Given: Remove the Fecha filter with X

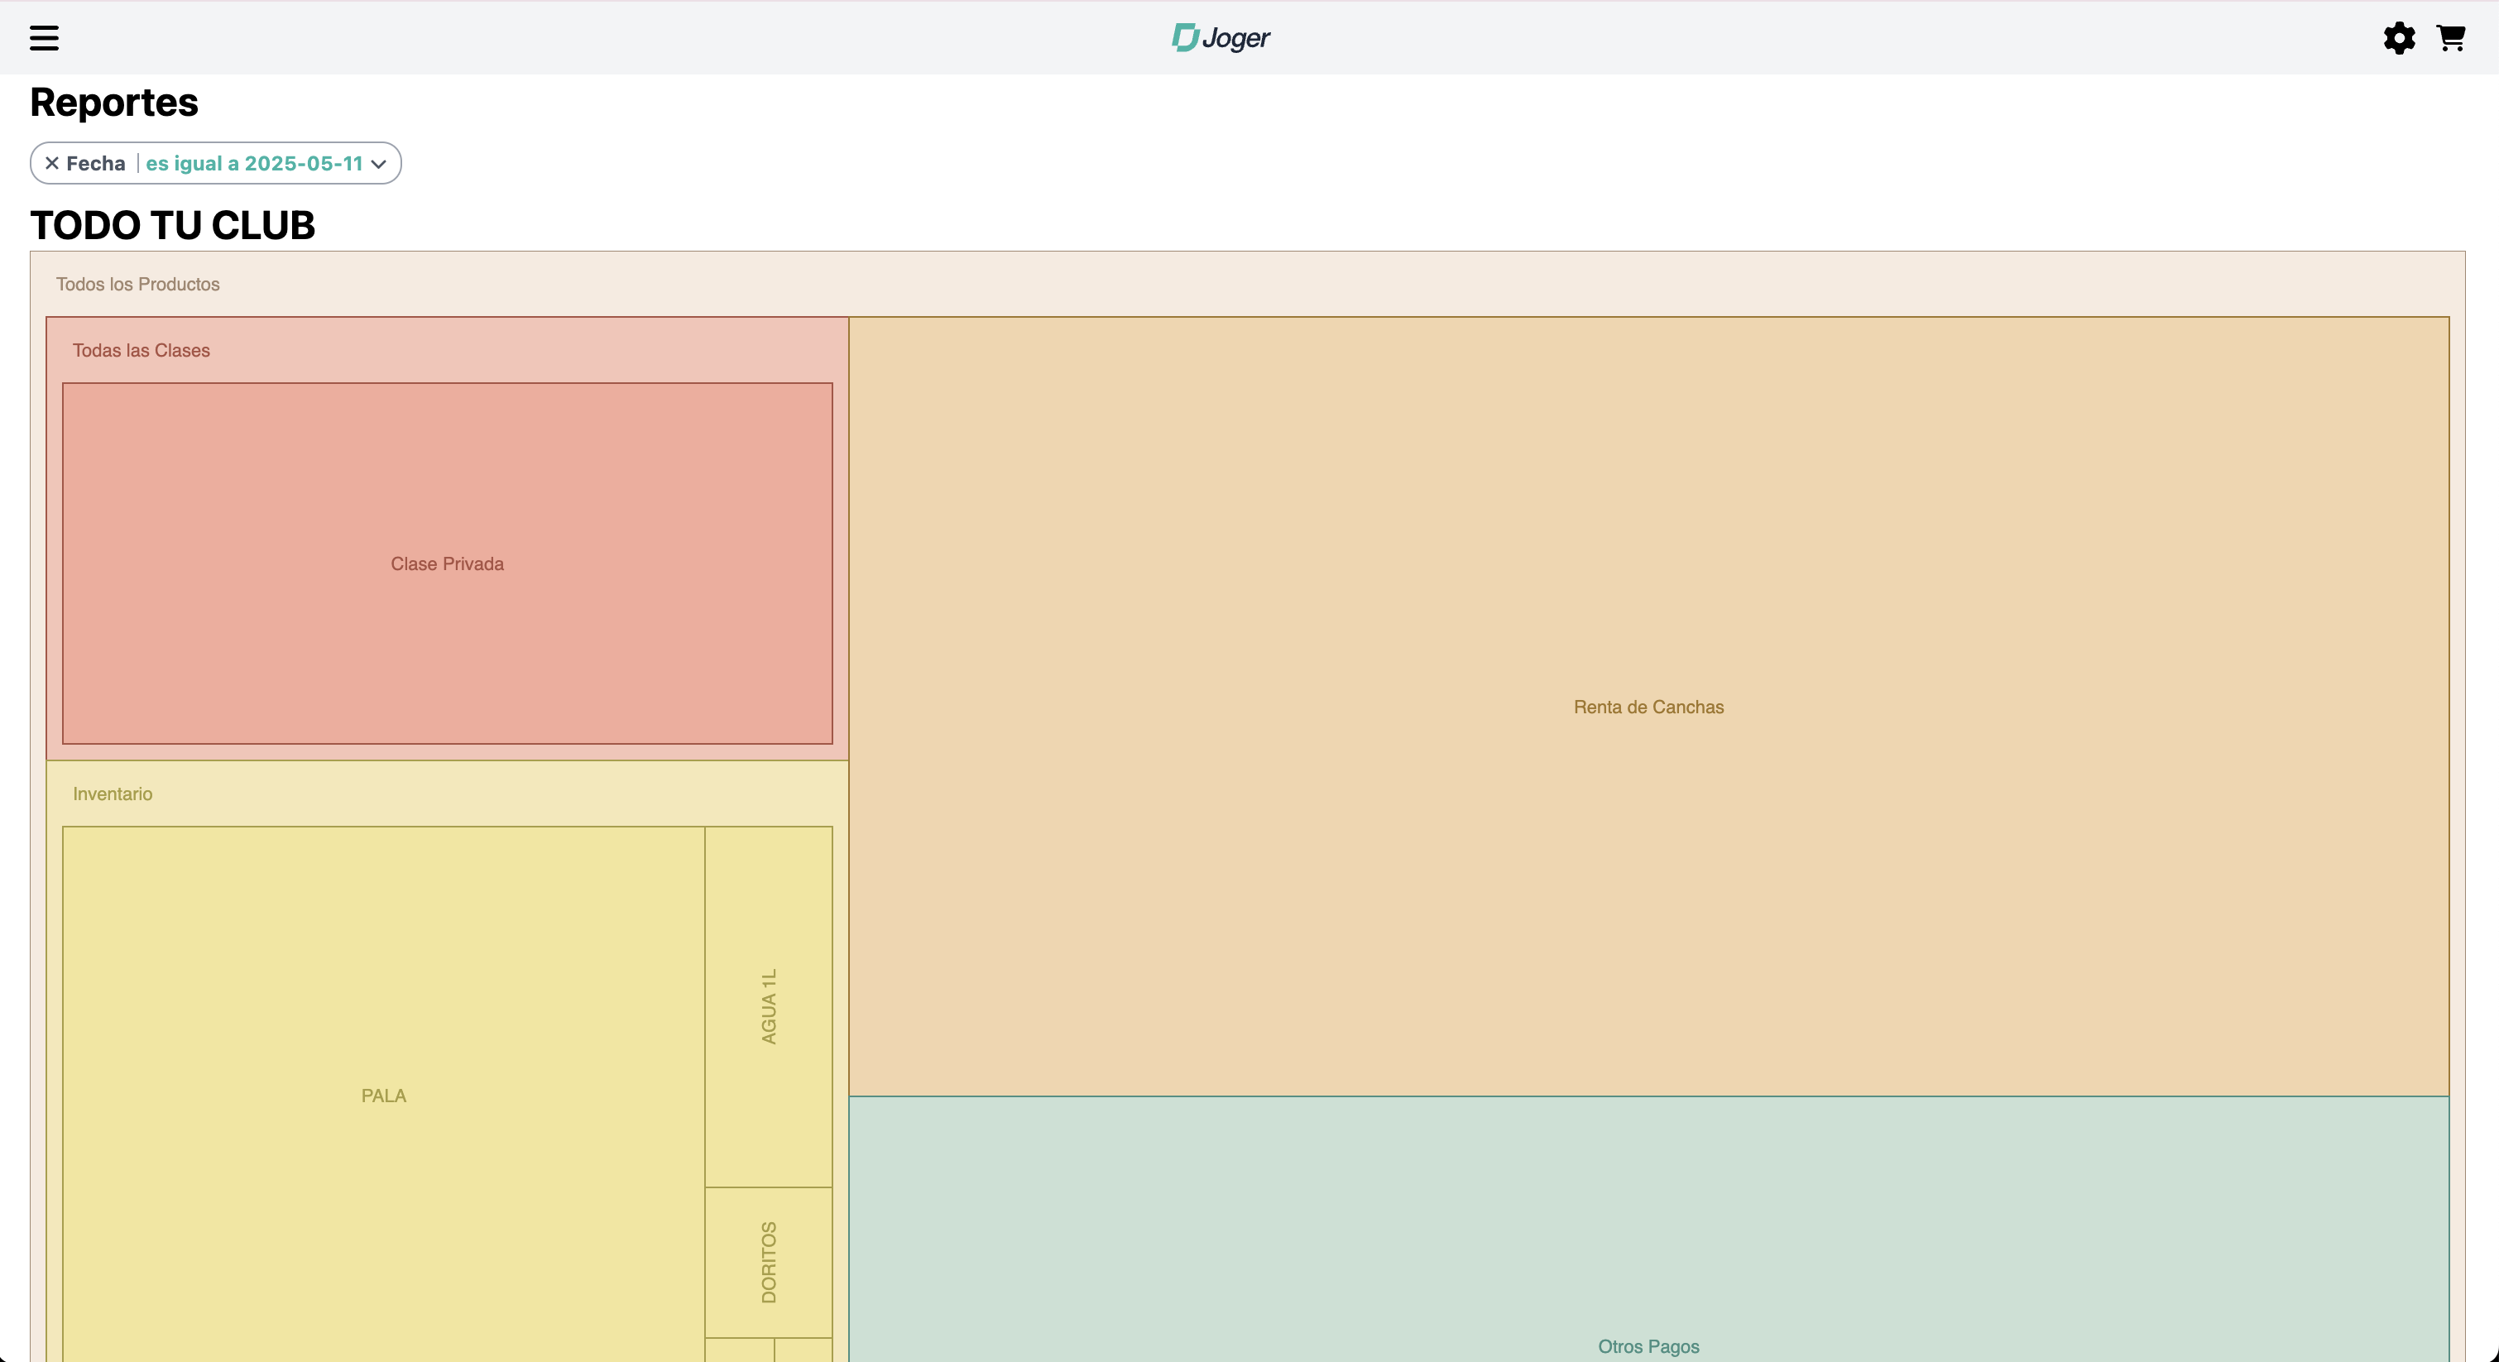Looking at the screenshot, I should pos(52,163).
